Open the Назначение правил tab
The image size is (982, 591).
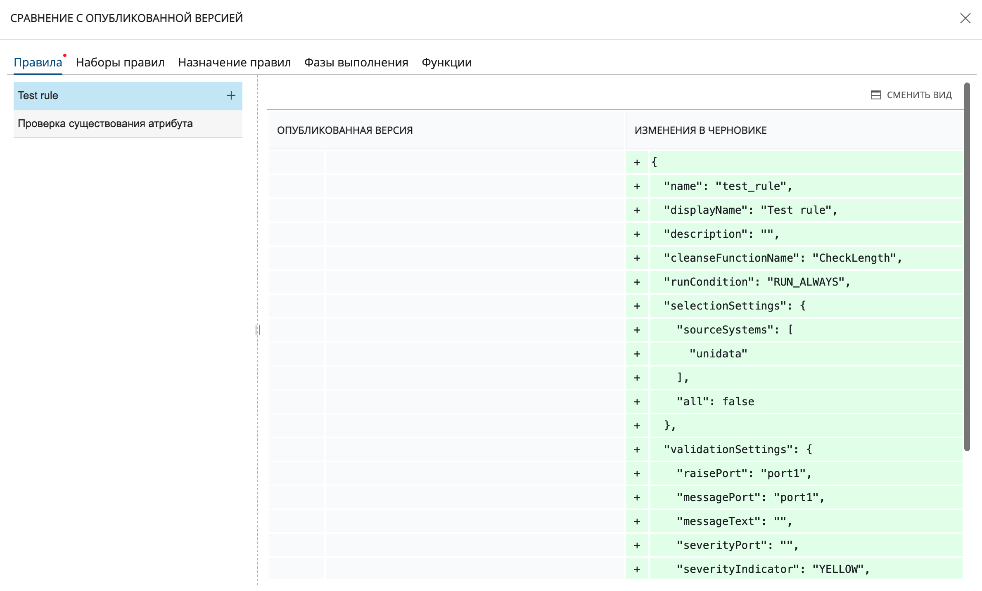(x=234, y=62)
